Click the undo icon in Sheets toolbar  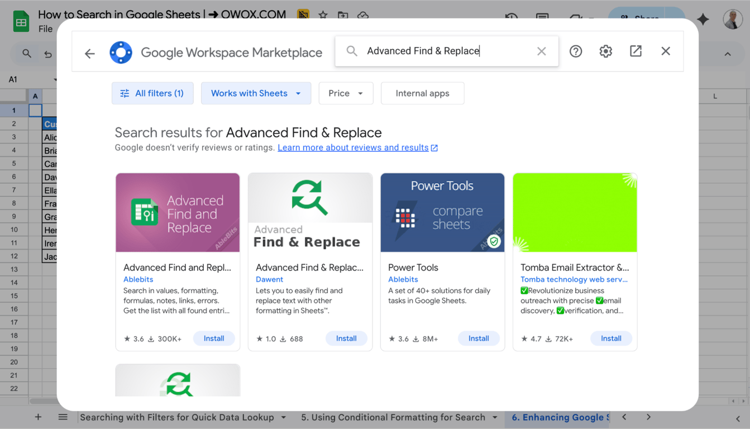click(x=48, y=54)
